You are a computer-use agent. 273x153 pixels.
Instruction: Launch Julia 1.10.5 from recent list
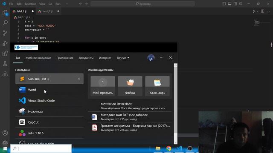tap(49, 133)
